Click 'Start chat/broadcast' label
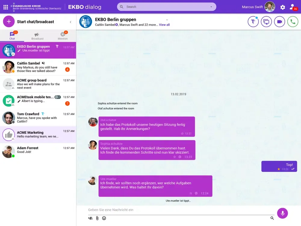The width and height of the screenshot is (301, 226). pyautogui.click(x=36, y=22)
